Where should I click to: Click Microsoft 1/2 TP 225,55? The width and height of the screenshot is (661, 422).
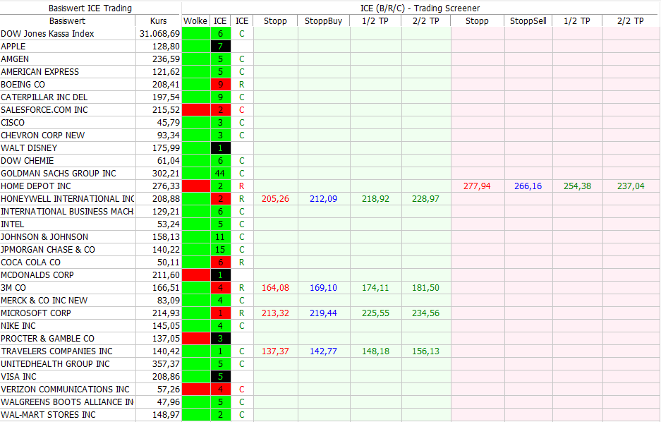375,313
